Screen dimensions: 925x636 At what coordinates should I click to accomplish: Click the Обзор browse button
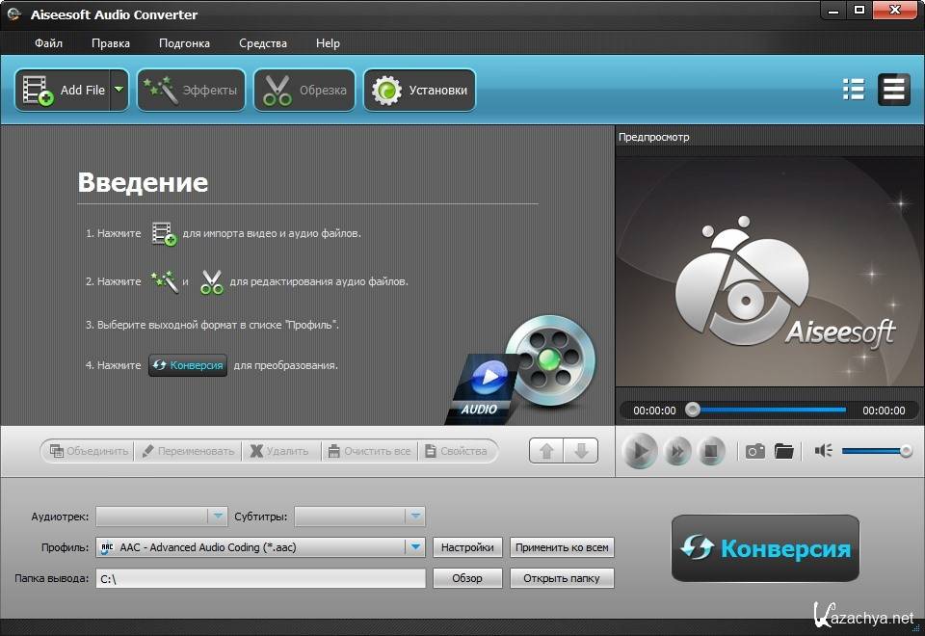pyautogui.click(x=467, y=578)
